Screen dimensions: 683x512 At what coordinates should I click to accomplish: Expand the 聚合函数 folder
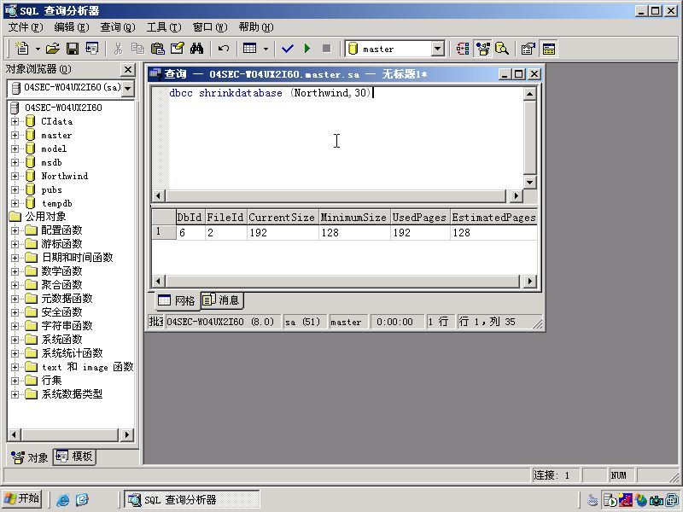tap(15, 285)
